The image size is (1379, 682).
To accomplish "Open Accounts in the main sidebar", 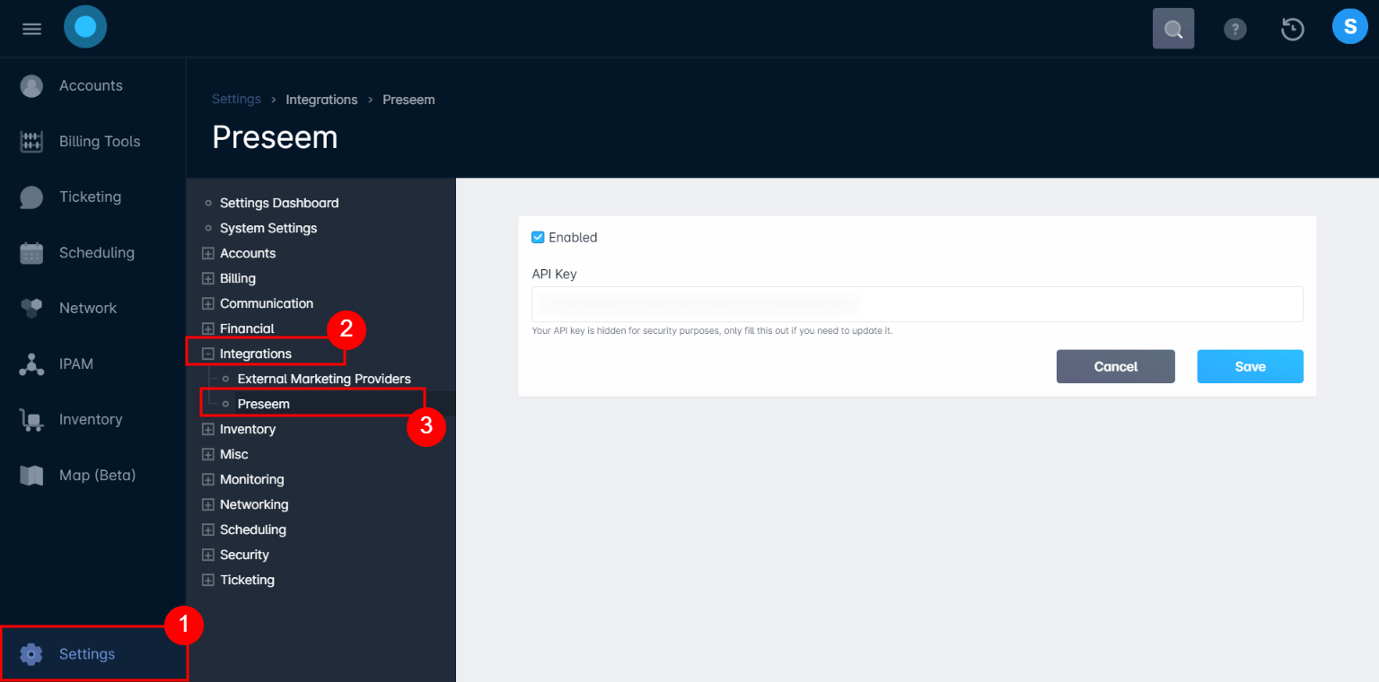I will [92, 86].
